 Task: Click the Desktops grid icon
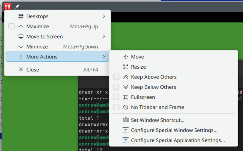click(21, 16)
